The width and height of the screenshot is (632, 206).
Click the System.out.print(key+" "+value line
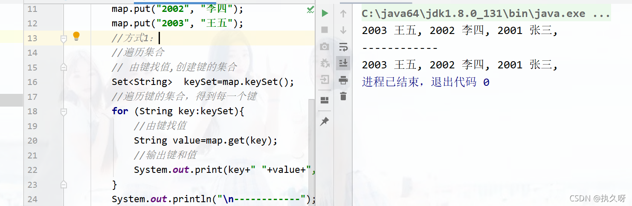[224, 170]
